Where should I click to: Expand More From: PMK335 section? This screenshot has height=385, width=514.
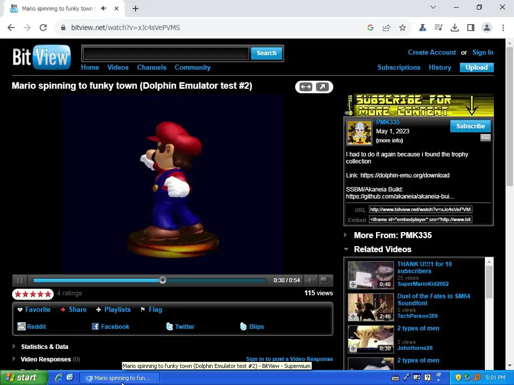(x=345, y=235)
